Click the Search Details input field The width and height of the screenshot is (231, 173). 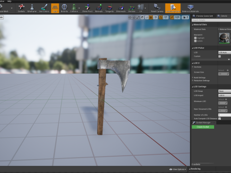pos(211,20)
